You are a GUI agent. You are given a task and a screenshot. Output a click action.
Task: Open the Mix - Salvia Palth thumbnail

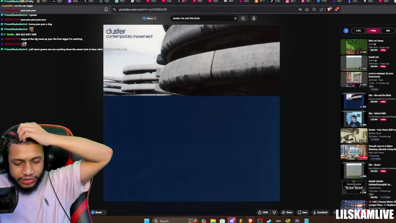(x=354, y=119)
